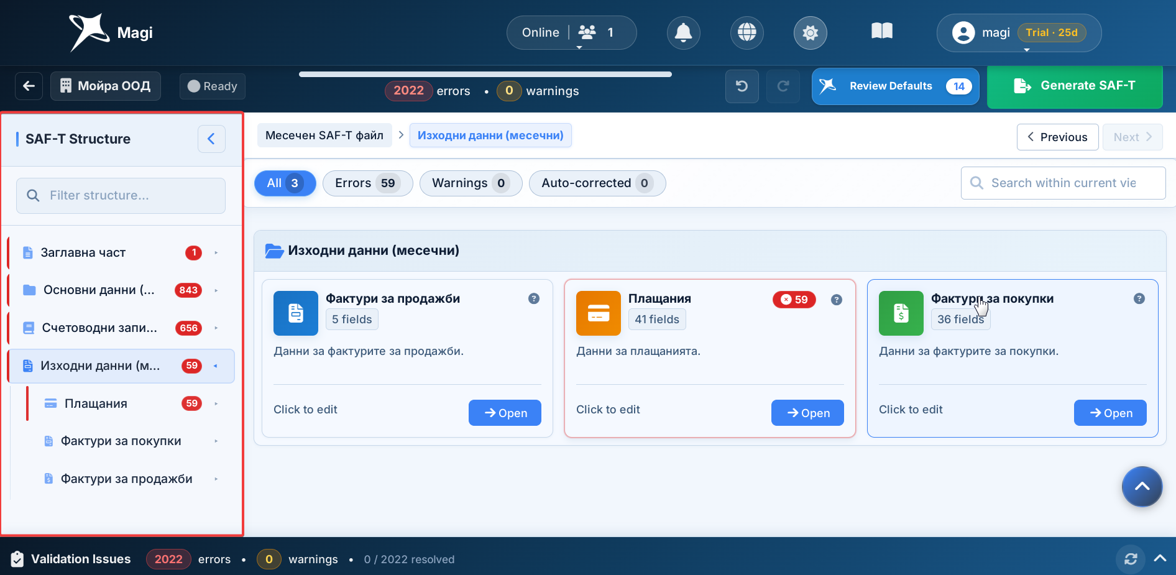Go back with the arrow button
The width and height of the screenshot is (1176, 575).
[x=29, y=86]
